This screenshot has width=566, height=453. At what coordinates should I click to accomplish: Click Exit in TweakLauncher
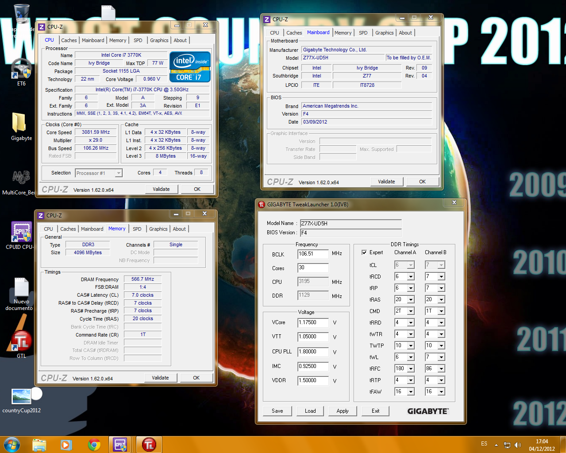click(375, 411)
